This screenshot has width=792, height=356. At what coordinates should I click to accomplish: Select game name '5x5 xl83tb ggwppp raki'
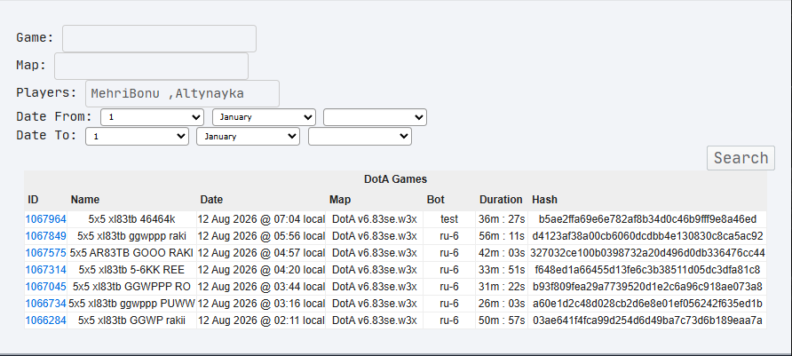[131, 236]
